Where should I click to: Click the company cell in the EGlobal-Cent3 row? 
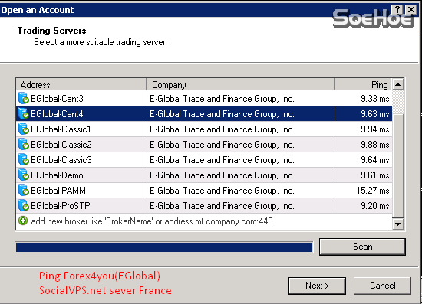pyautogui.click(x=241, y=99)
